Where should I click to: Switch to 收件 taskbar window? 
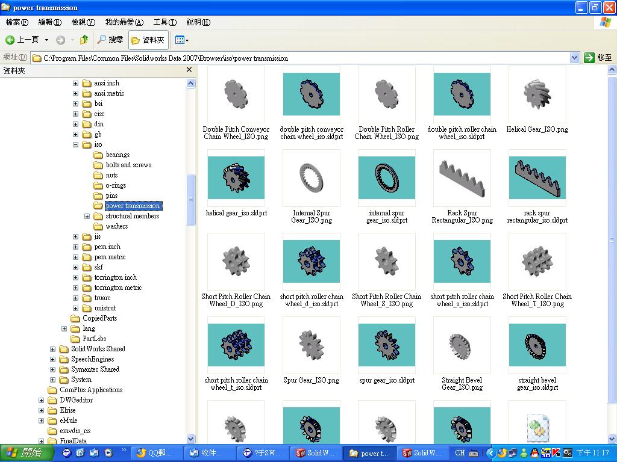click(209, 453)
